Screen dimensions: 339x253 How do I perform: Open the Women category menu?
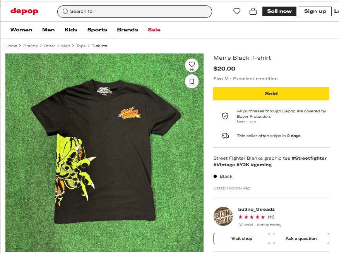[21, 30]
